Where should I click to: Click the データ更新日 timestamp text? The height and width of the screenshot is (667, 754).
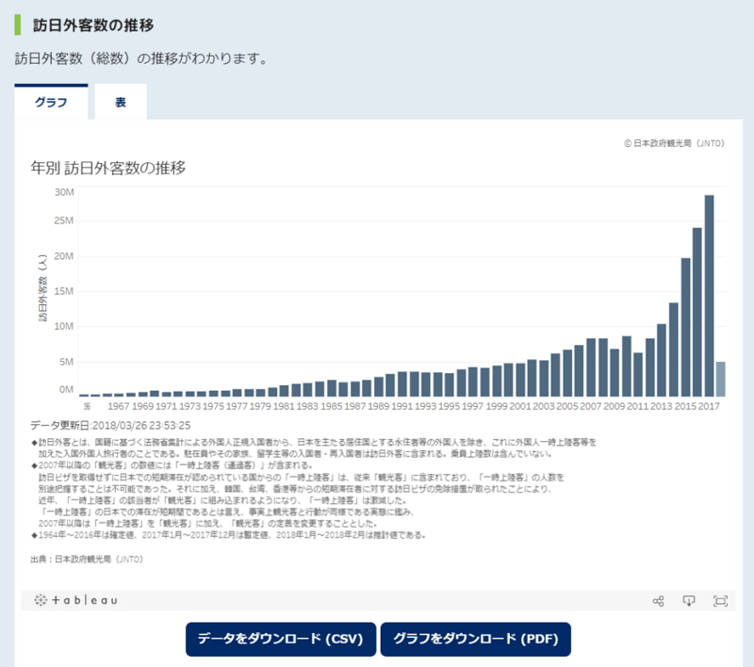[110, 425]
